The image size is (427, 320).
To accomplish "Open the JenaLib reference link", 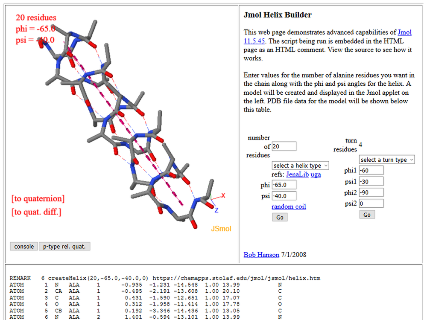I will tap(297, 175).
